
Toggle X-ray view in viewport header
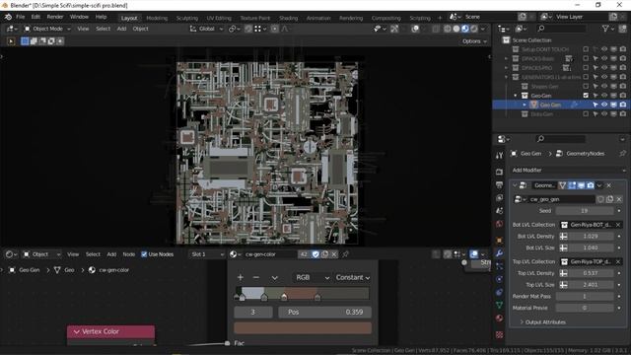point(436,29)
